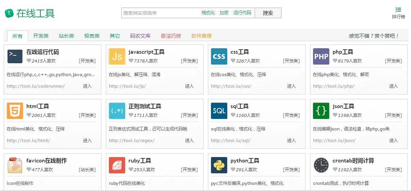Viewport: 411px width, 191px height.
Task: Click 进入 on the 在线运行代码 card
Action: 87,86
